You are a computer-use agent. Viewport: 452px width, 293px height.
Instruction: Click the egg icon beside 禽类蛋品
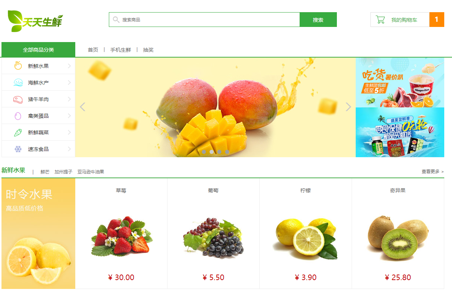click(x=18, y=116)
